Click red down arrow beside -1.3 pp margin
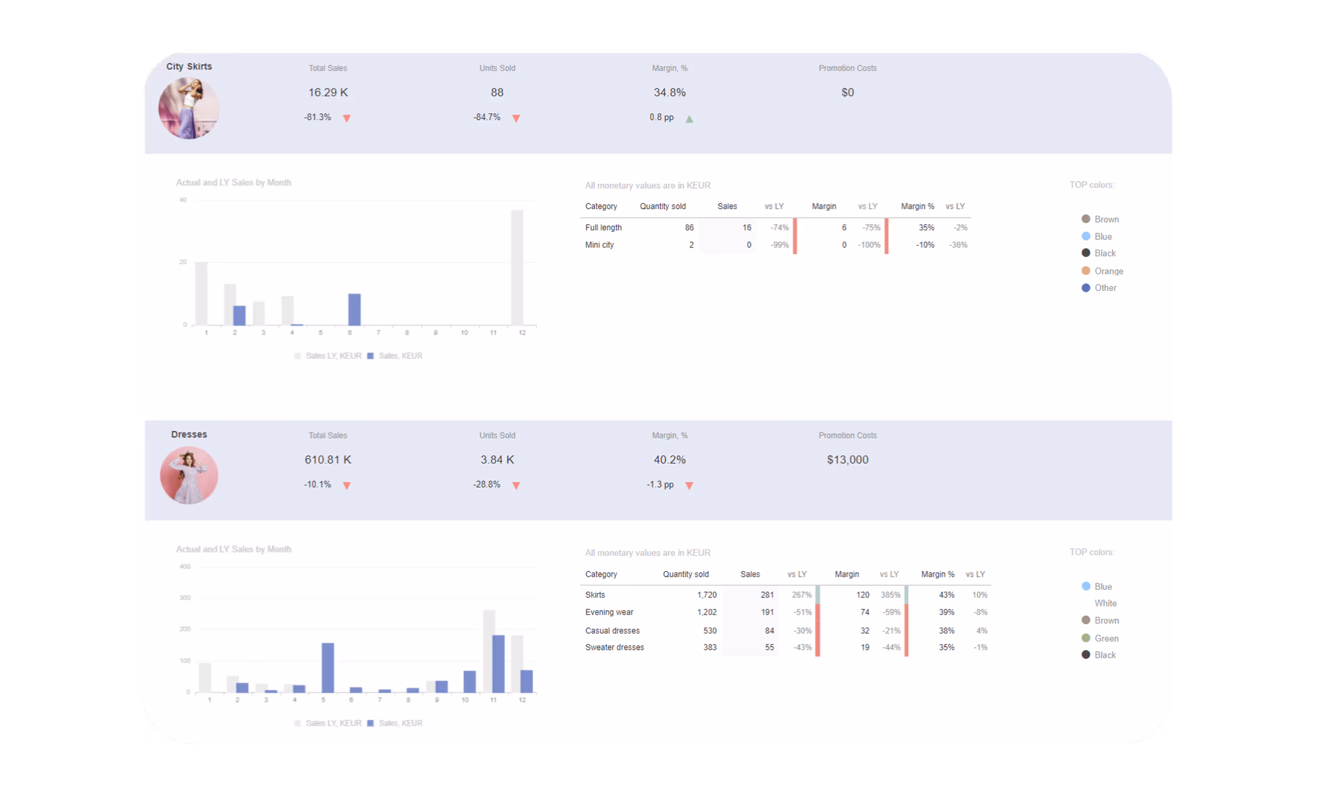 [689, 485]
